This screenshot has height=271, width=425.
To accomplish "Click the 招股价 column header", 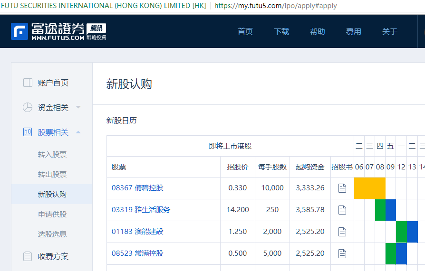I will click(x=237, y=167).
